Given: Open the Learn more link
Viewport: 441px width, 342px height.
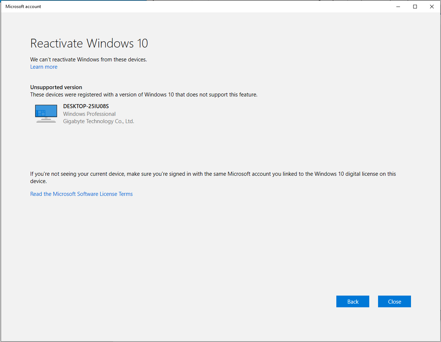Looking at the screenshot, I should coord(44,67).
